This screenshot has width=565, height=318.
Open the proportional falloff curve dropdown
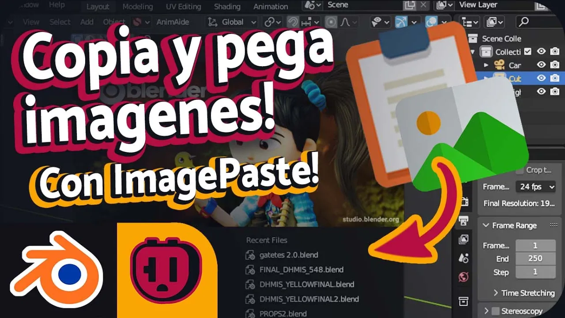347,22
